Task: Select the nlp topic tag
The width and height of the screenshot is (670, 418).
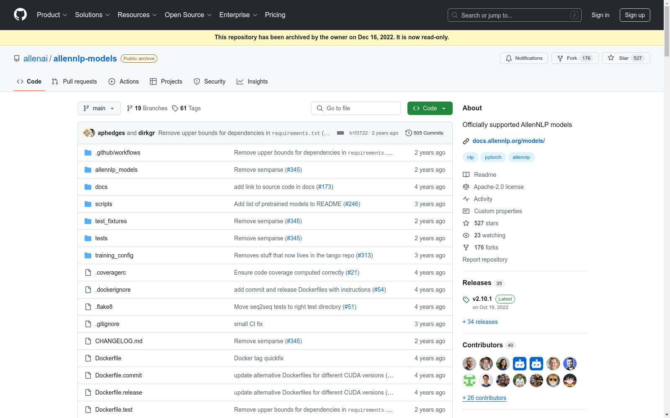Action: point(470,157)
